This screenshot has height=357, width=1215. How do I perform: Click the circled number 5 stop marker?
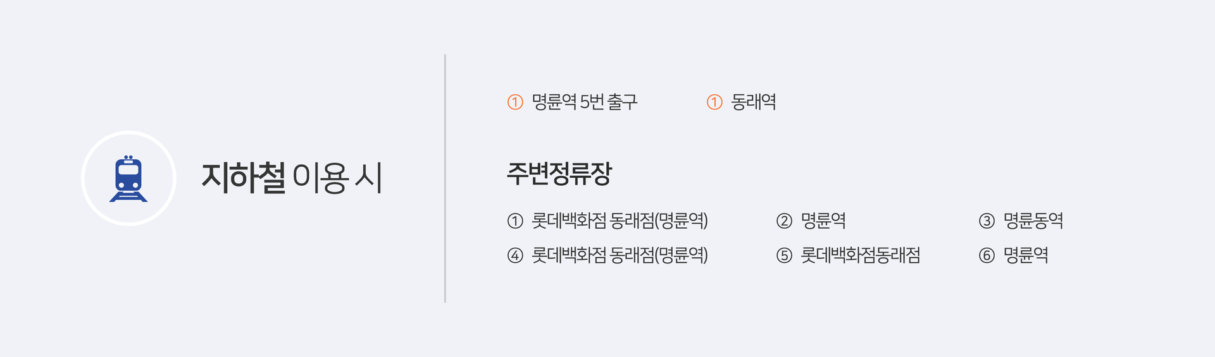(784, 255)
